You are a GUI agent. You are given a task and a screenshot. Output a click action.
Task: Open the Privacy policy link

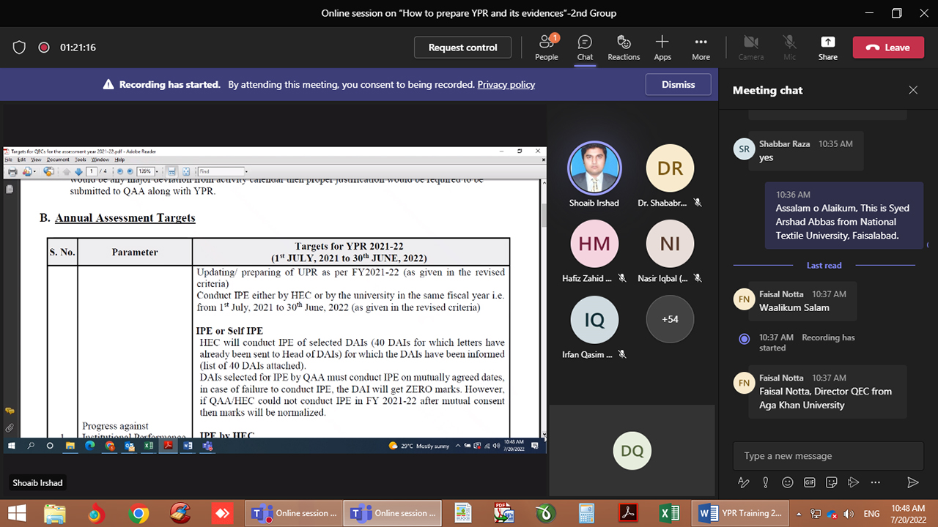506,85
